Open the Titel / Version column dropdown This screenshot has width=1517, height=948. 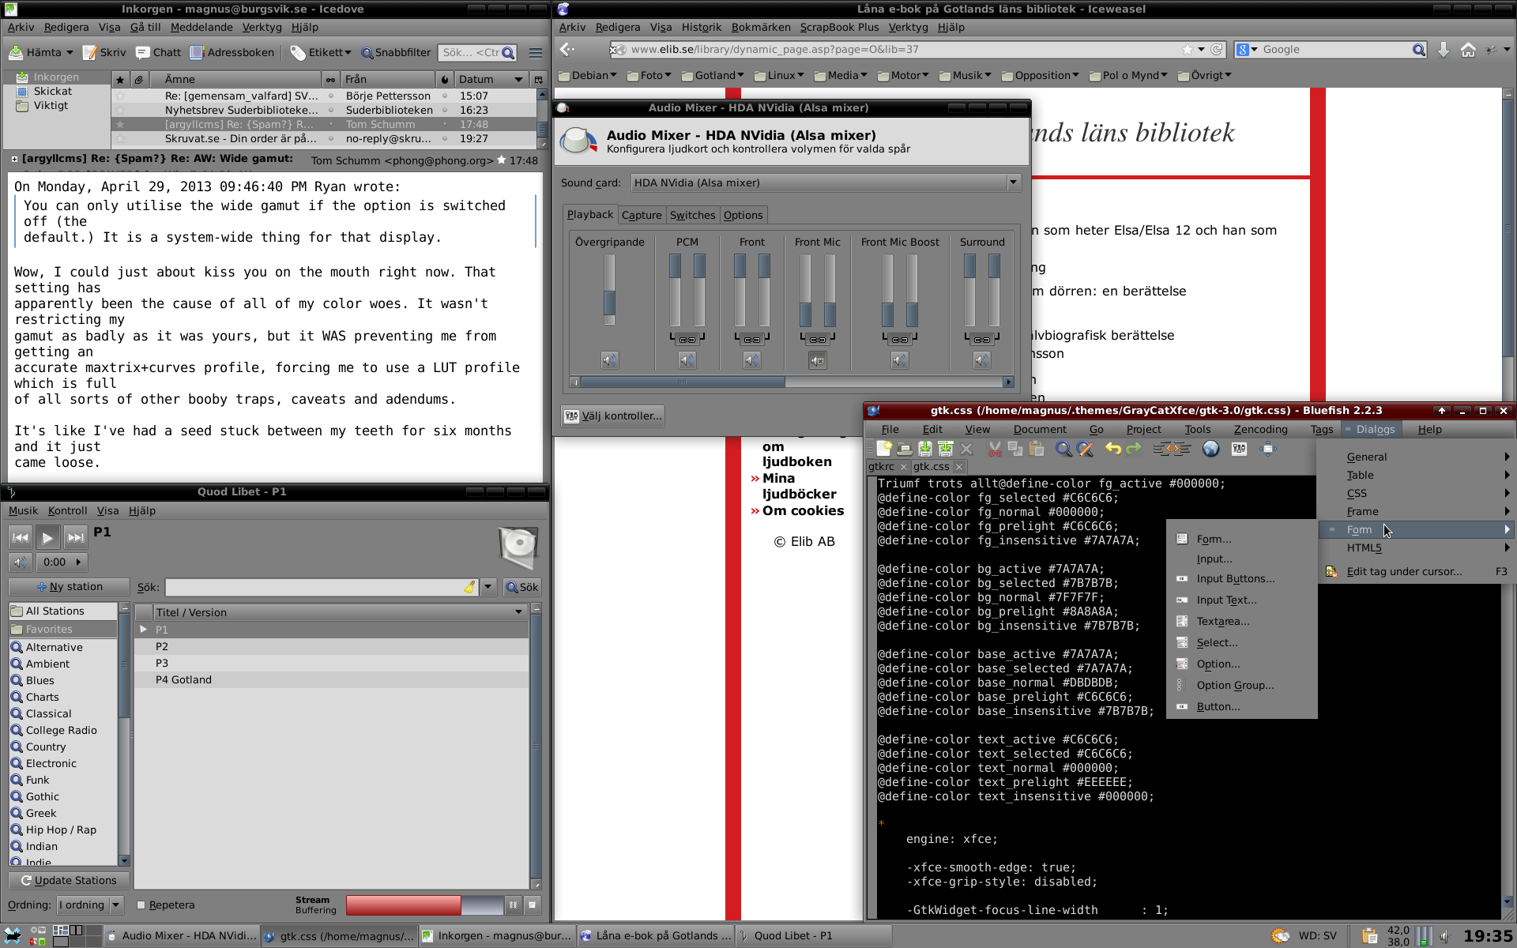click(519, 612)
